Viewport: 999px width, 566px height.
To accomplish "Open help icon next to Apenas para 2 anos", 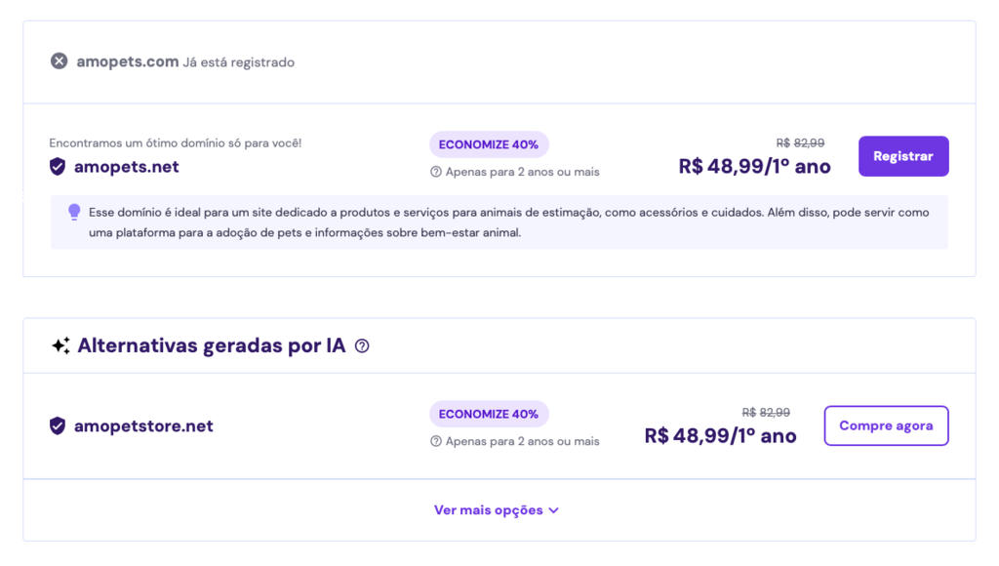I will point(436,170).
